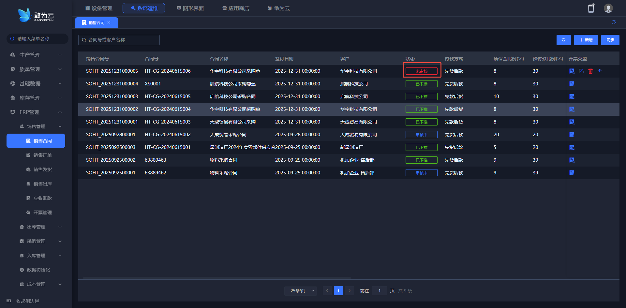Select 销售订单 in the sidebar

click(42, 155)
